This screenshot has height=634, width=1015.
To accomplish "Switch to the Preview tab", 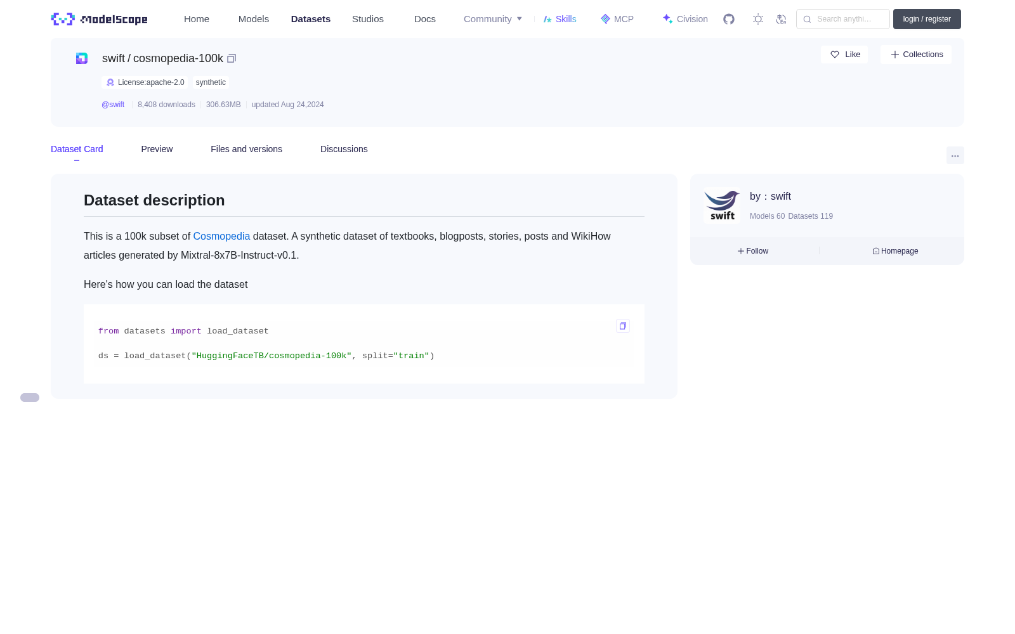I will (x=157, y=149).
